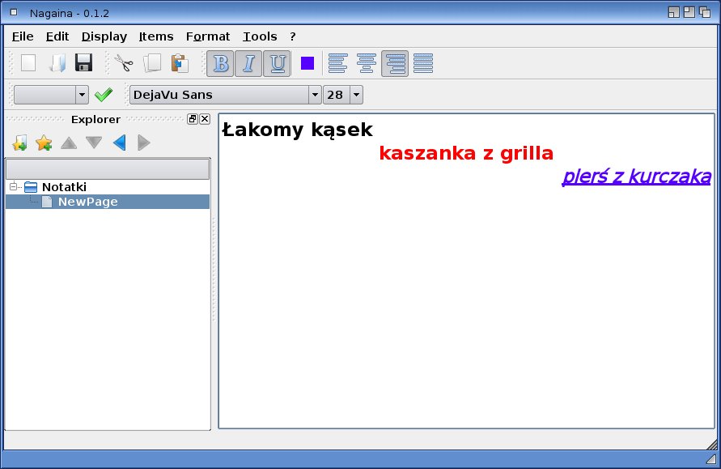The image size is (721, 469).
Task: Create a new blank document
Action: click(28, 63)
